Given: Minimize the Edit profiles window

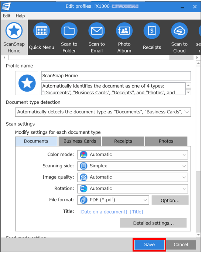Looking at the screenshot, I should (x=182, y=7).
